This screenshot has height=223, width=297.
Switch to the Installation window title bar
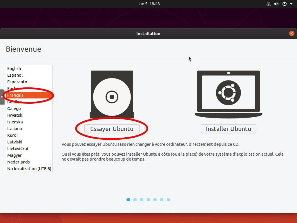point(148,33)
